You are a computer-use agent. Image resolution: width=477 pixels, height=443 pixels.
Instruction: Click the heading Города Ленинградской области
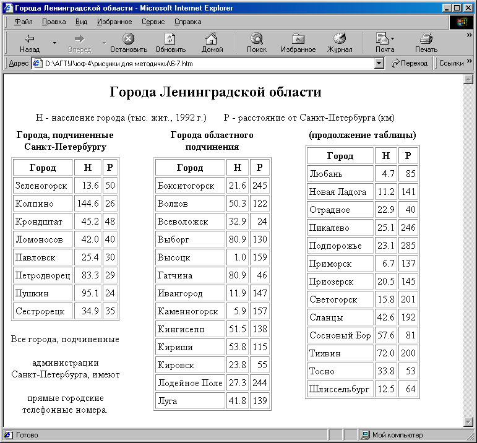click(215, 92)
